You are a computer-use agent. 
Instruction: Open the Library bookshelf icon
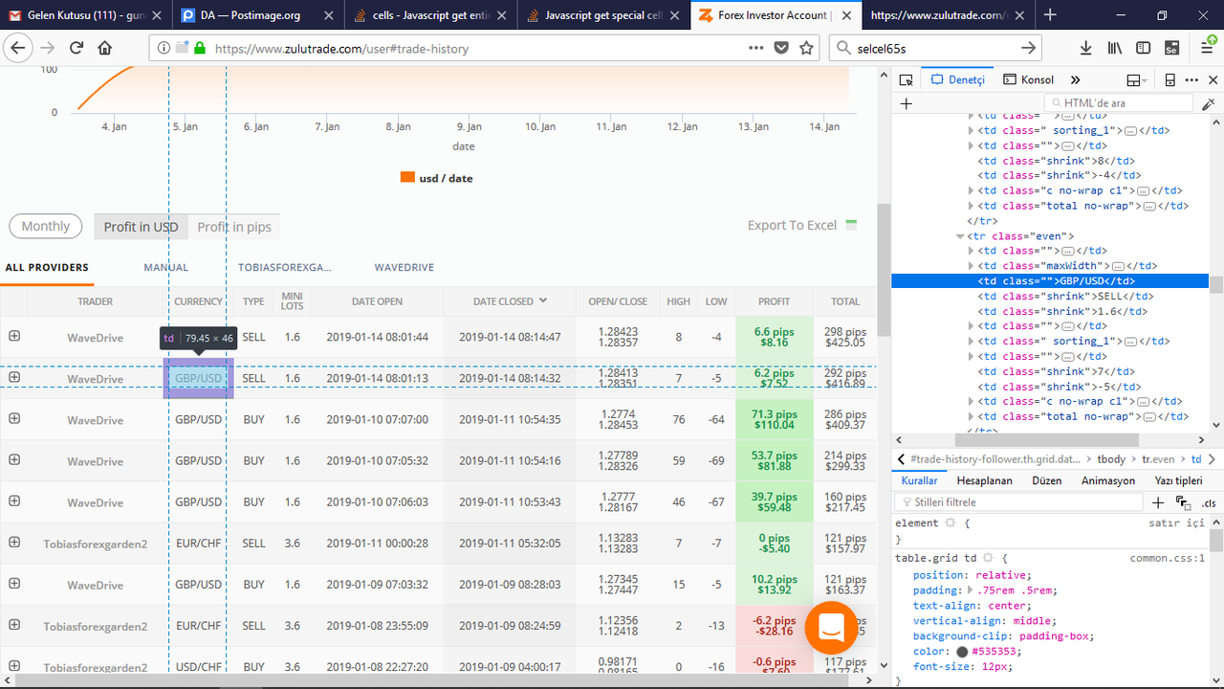point(1115,48)
